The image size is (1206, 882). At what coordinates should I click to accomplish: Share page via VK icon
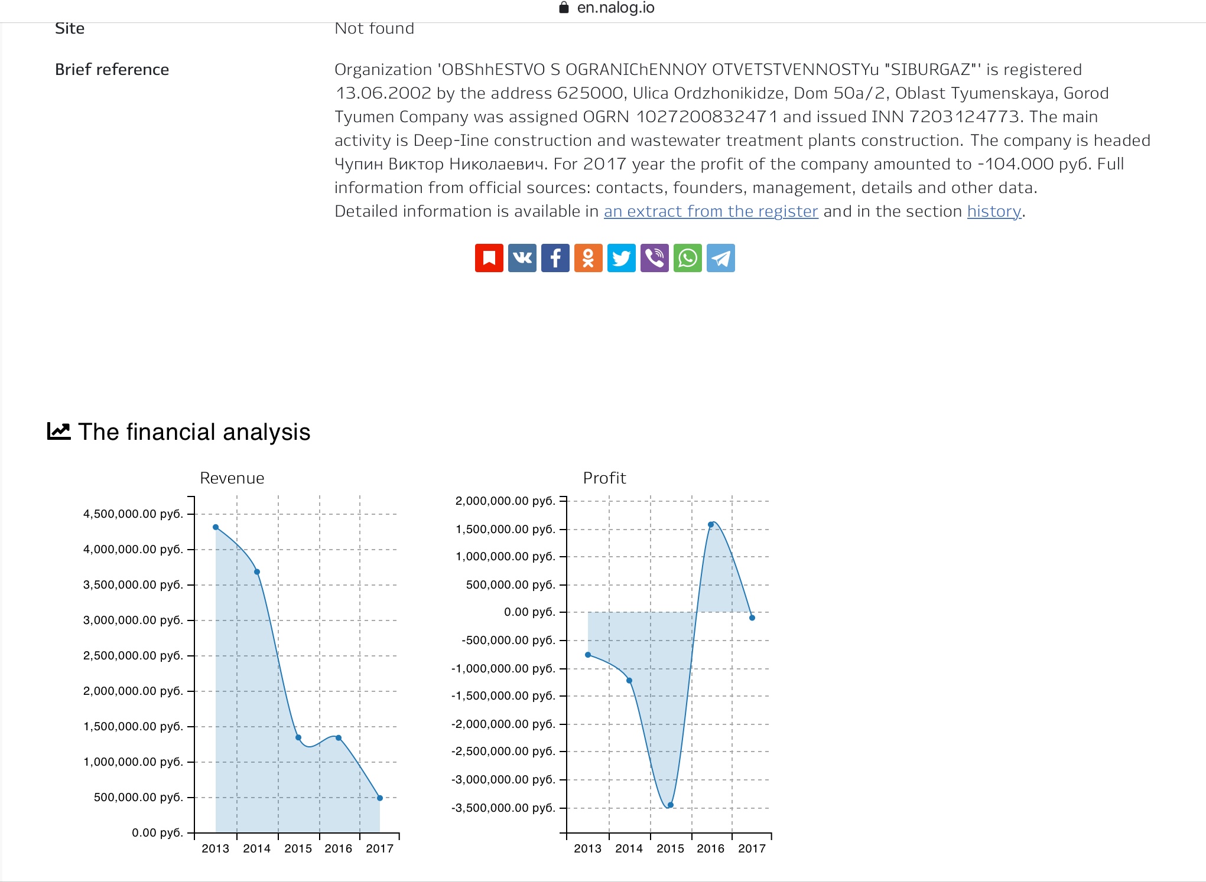pyautogui.click(x=522, y=258)
